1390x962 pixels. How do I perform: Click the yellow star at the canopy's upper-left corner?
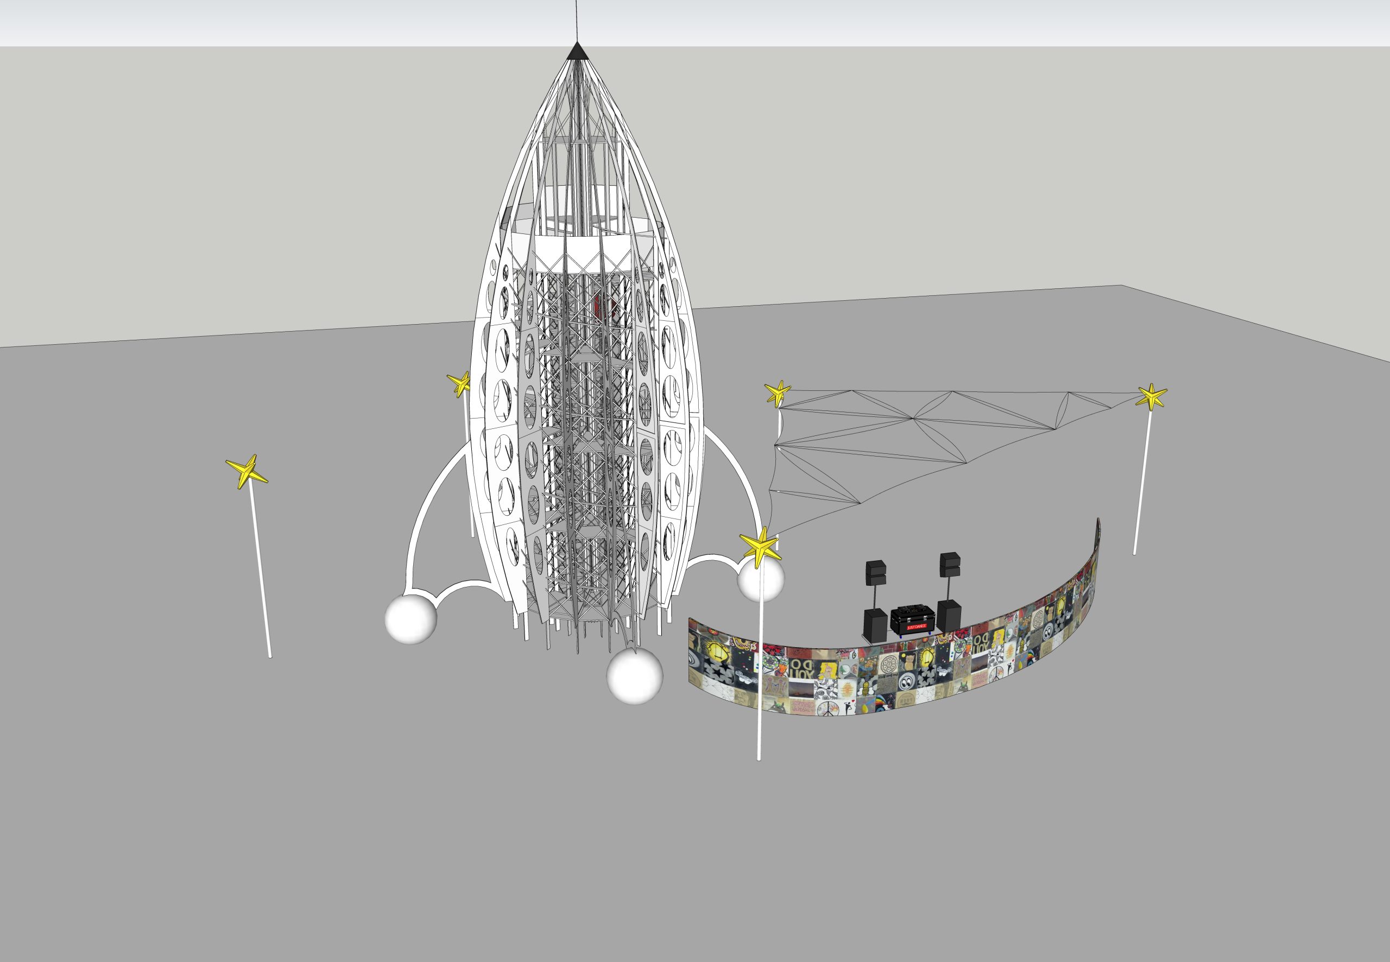pos(777,393)
